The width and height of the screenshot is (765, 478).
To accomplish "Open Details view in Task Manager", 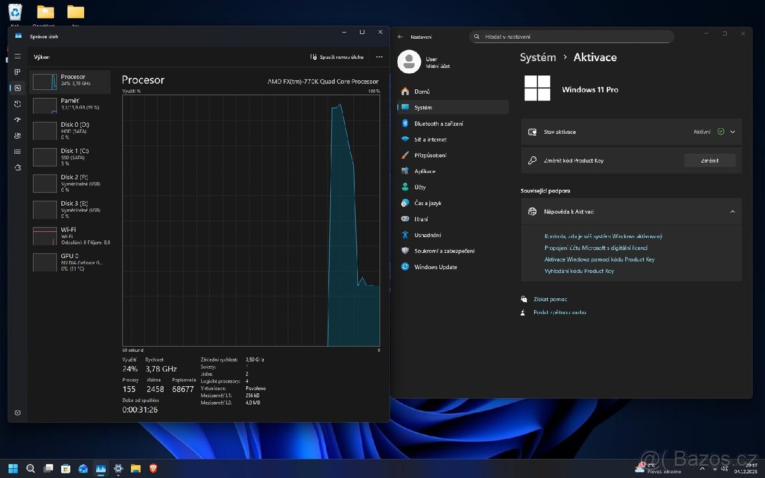I will [17, 152].
